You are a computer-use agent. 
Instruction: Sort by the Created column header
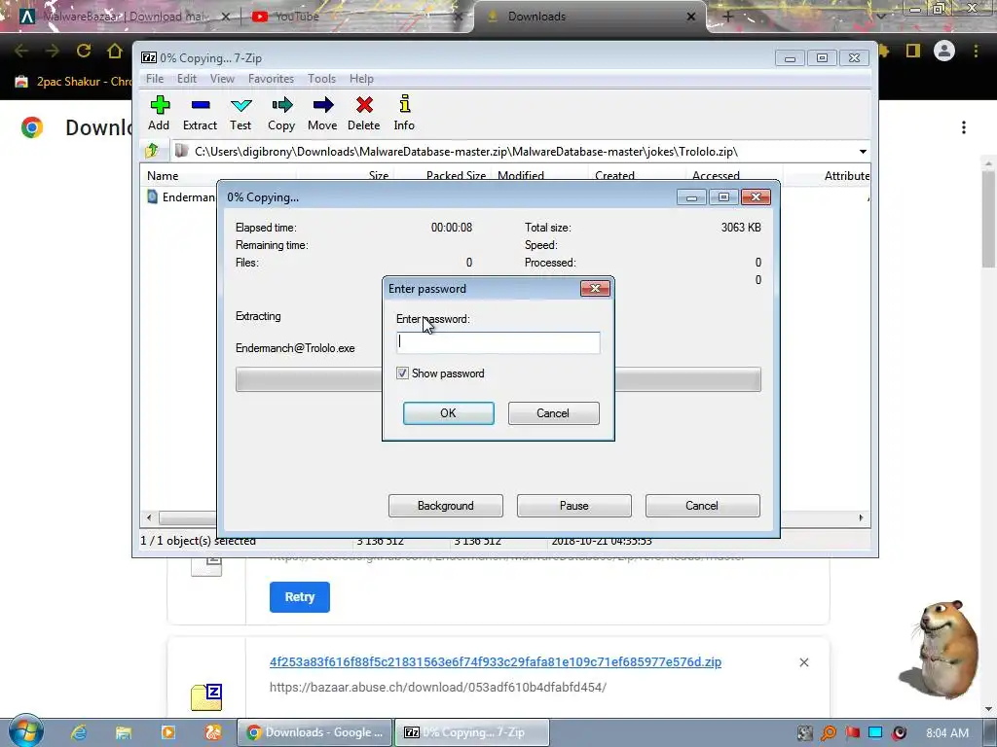(635, 176)
